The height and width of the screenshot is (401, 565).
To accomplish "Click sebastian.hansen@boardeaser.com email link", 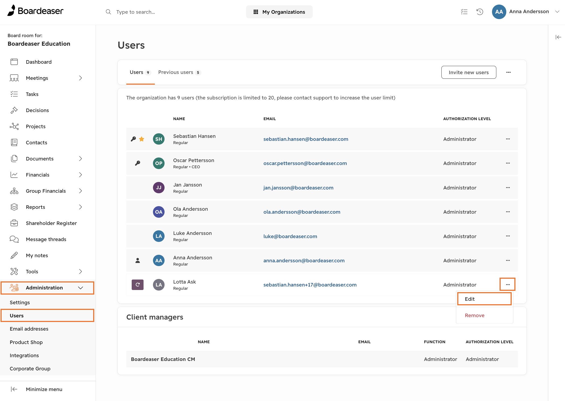I will point(306,139).
